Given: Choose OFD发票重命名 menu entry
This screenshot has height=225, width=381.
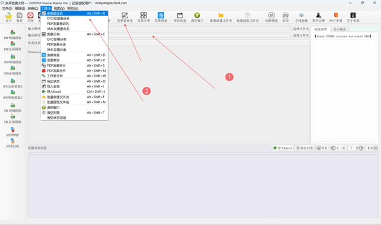Looking at the screenshot, I should [x=74, y=18].
